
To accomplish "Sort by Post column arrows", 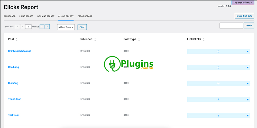I will (x=17, y=40).
